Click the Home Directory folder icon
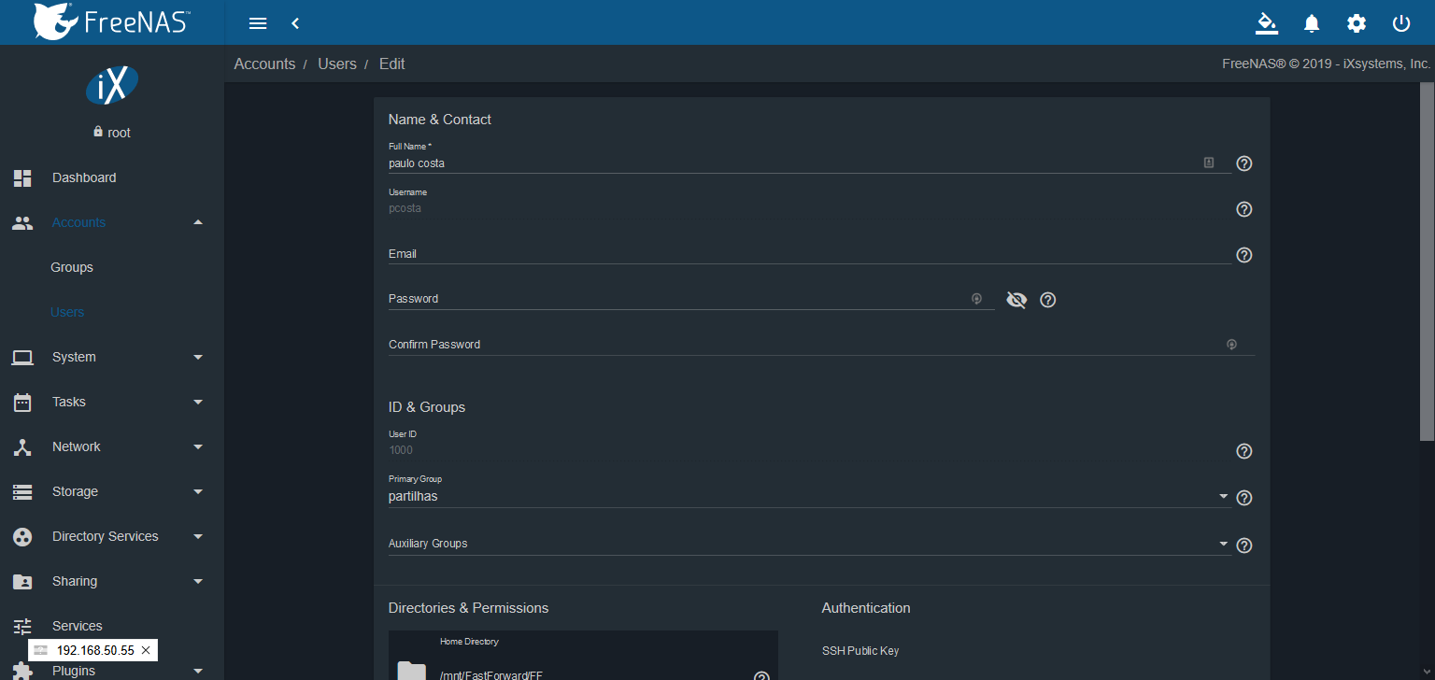This screenshot has height=680, width=1435. tap(411, 670)
